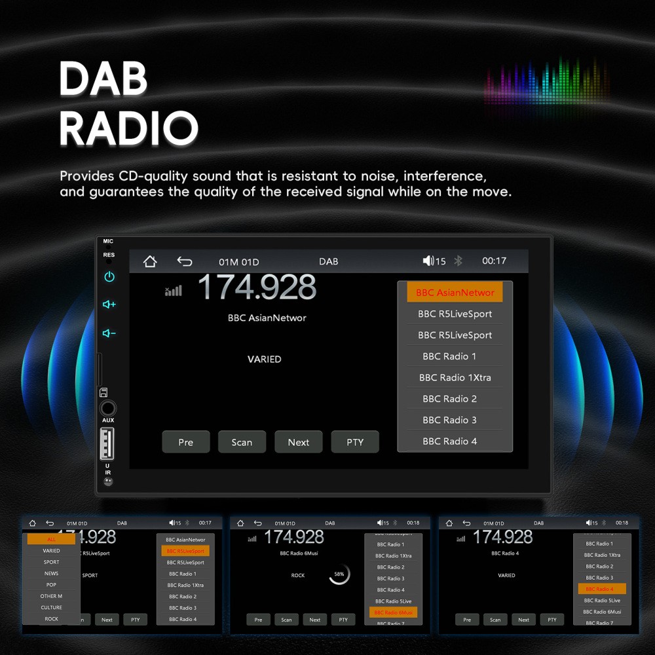Click the MIC hole at the top of the side panel

[x=108, y=248]
